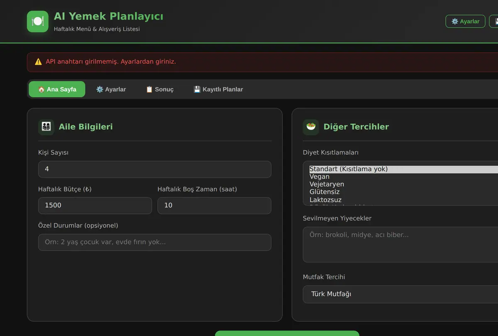Focus the Haftalık Bütçe input field
The width and height of the screenshot is (498, 336).
coord(95,205)
